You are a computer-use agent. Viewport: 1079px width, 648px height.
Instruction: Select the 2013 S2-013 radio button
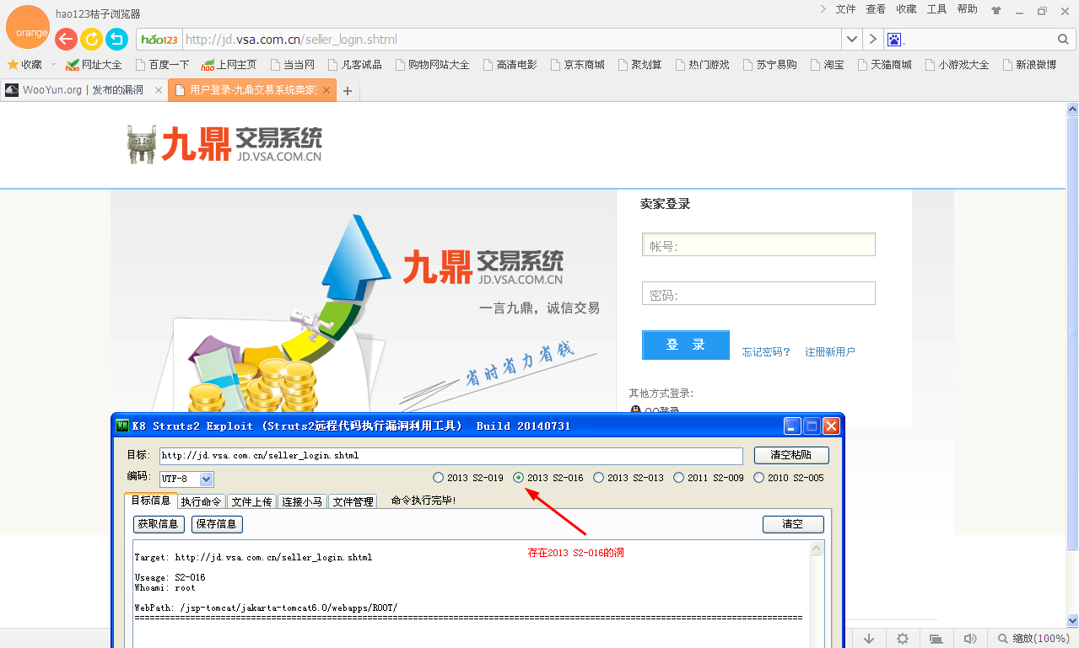tap(598, 478)
